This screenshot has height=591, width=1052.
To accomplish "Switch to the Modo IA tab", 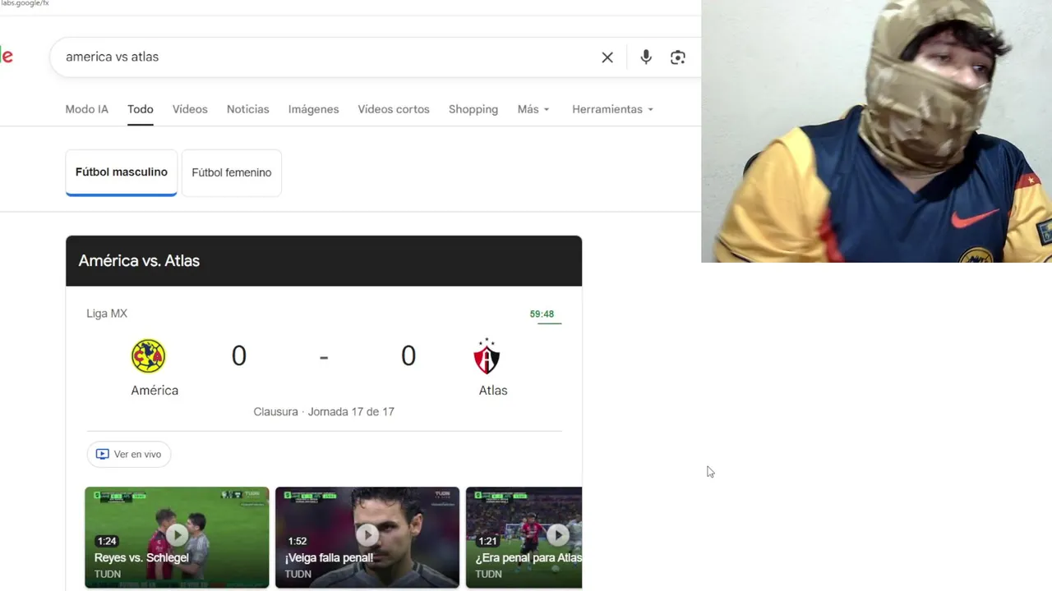I will pyautogui.click(x=86, y=109).
